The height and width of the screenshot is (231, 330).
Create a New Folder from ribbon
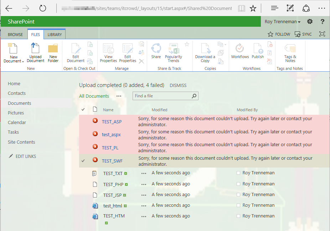click(53, 53)
